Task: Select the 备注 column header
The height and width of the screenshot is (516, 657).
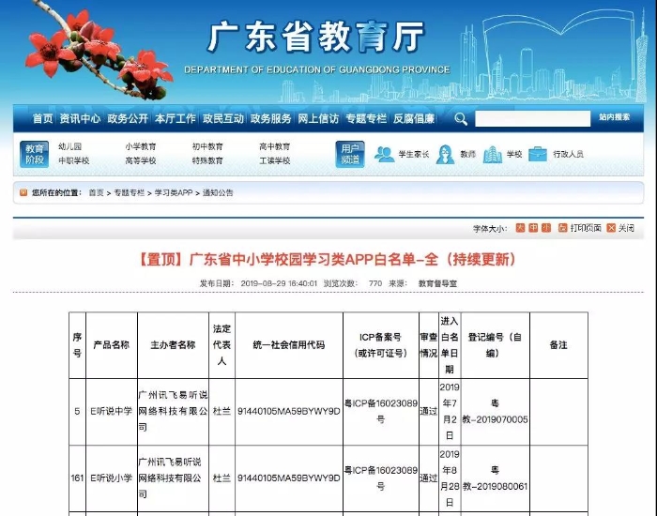Action: [558, 345]
